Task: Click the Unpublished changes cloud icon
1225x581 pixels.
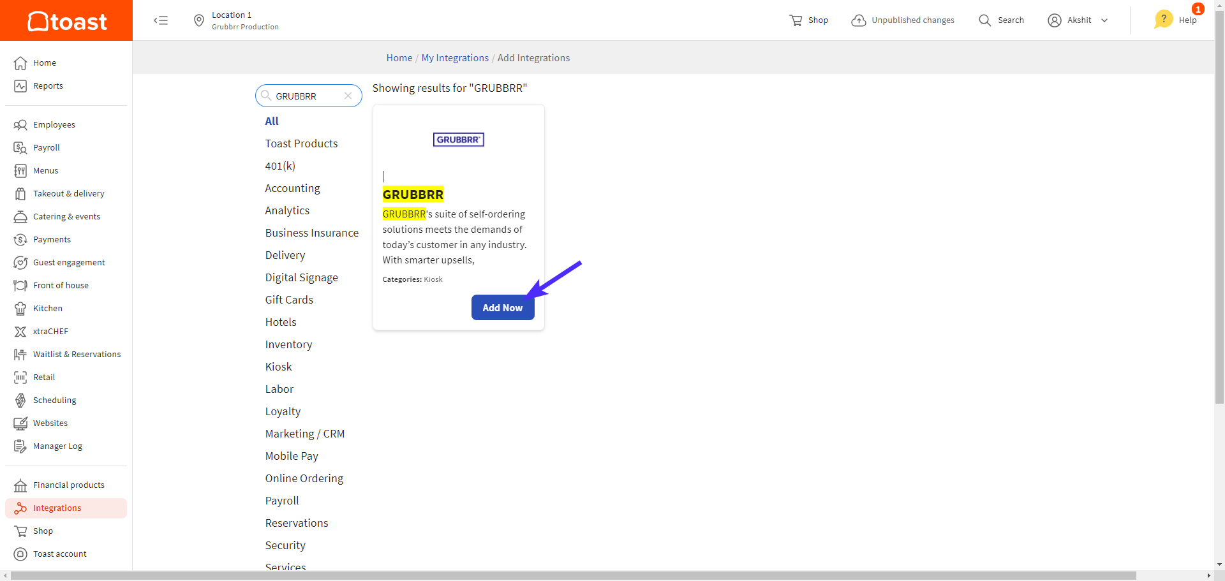Action: (859, 20)
